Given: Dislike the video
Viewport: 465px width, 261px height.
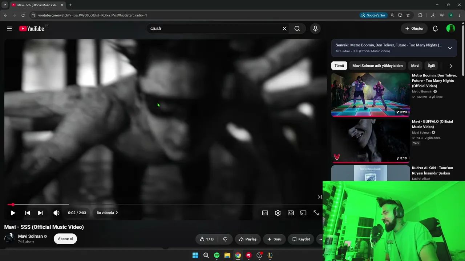Looking at the screenshot, I should pyautogui.click(x=225, y=239).
